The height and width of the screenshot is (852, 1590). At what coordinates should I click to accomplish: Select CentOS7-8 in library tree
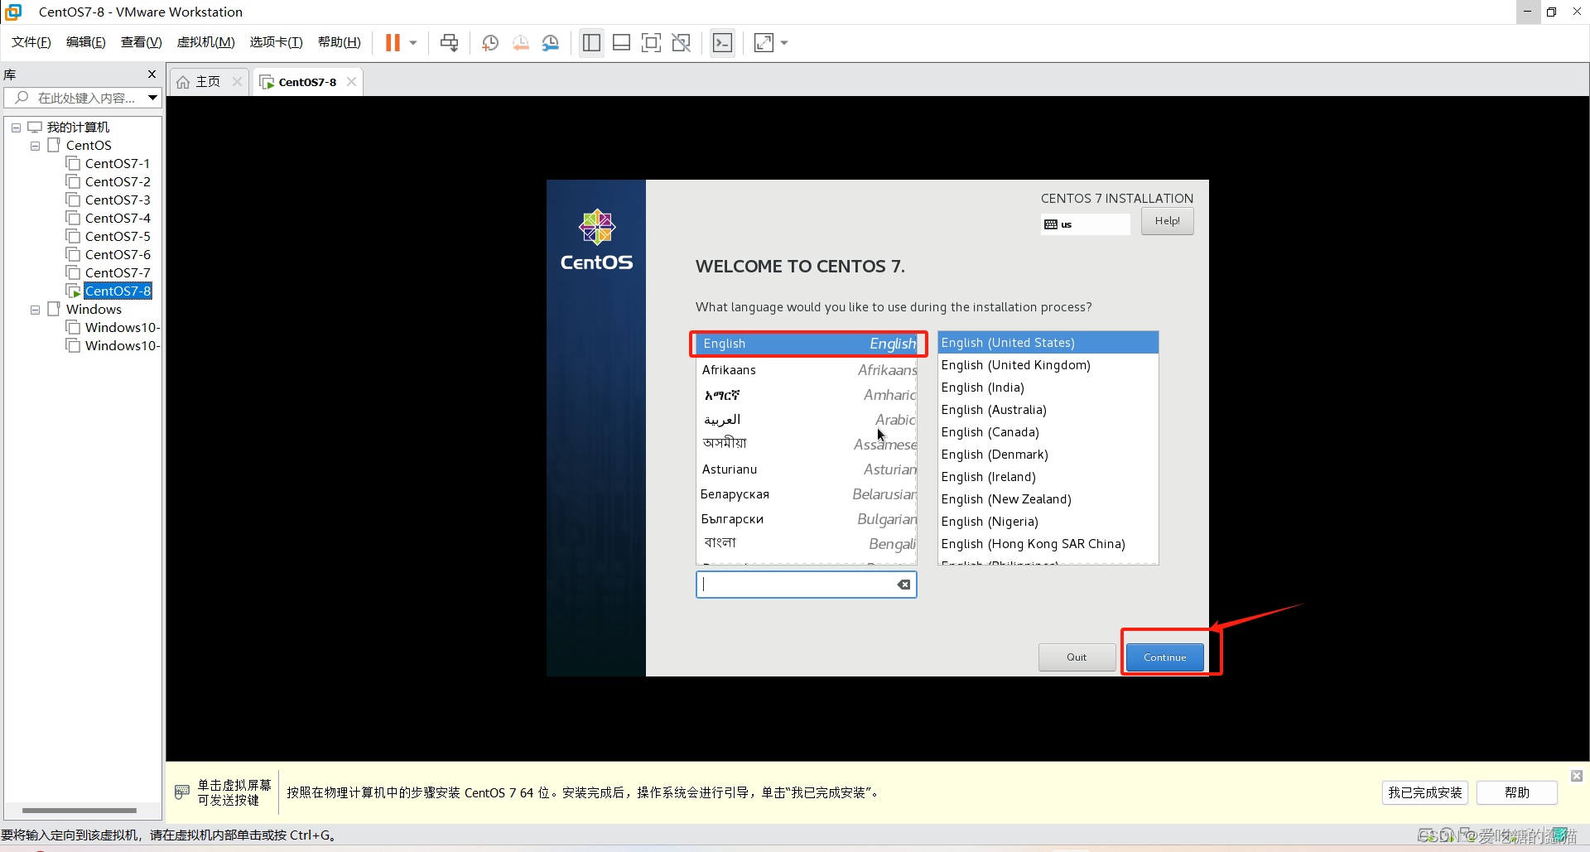118,291
